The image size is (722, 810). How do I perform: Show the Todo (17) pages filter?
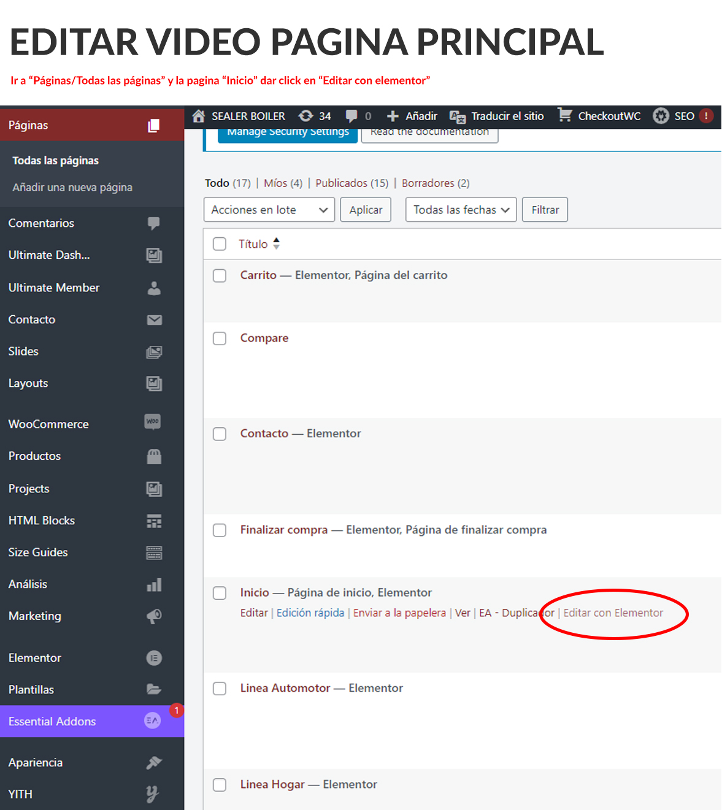pyautogui.click(x=228, y=183)
